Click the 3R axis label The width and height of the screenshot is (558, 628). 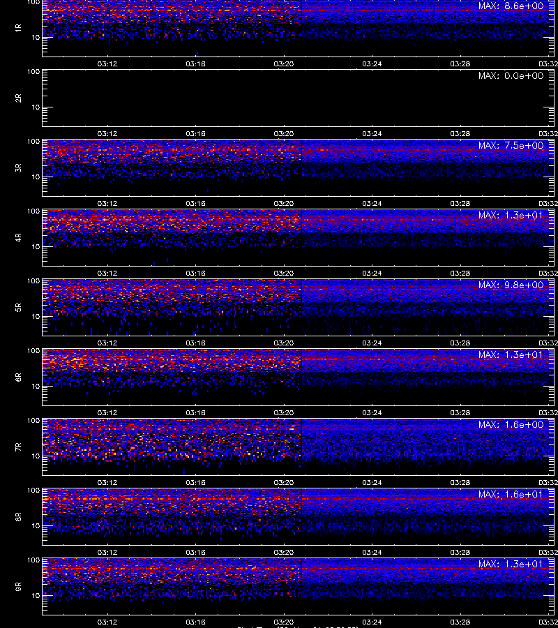[x=18, y=167]
